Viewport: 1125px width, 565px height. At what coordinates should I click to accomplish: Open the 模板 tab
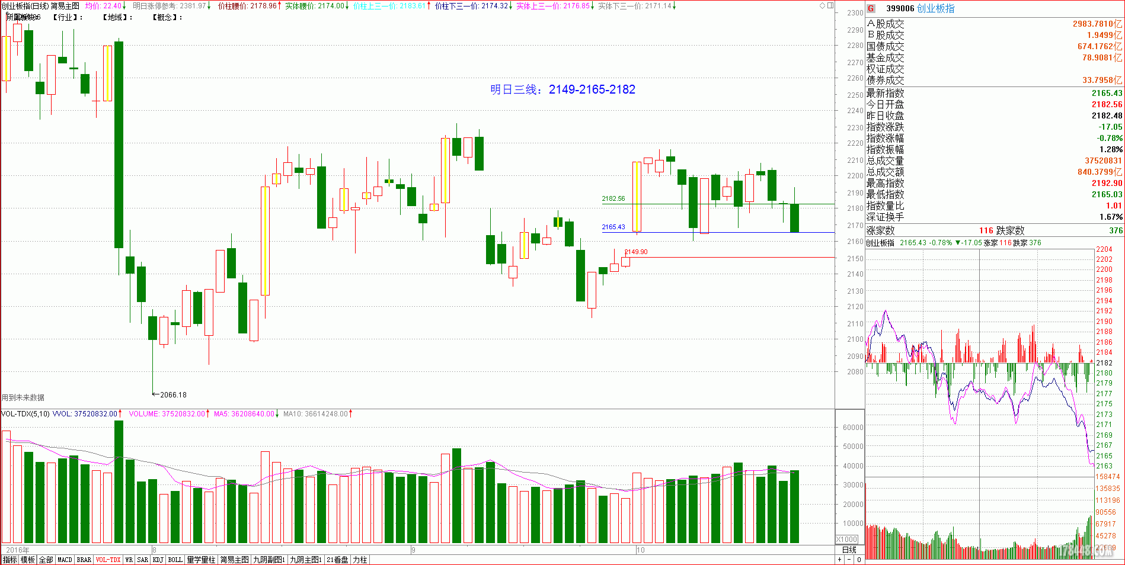[x=28, y=560]
